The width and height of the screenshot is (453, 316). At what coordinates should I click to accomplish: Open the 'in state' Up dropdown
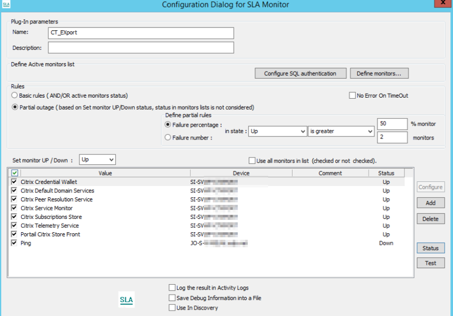278,131
